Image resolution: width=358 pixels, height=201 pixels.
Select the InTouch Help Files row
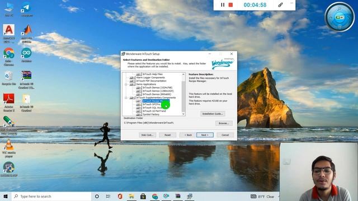153,74
